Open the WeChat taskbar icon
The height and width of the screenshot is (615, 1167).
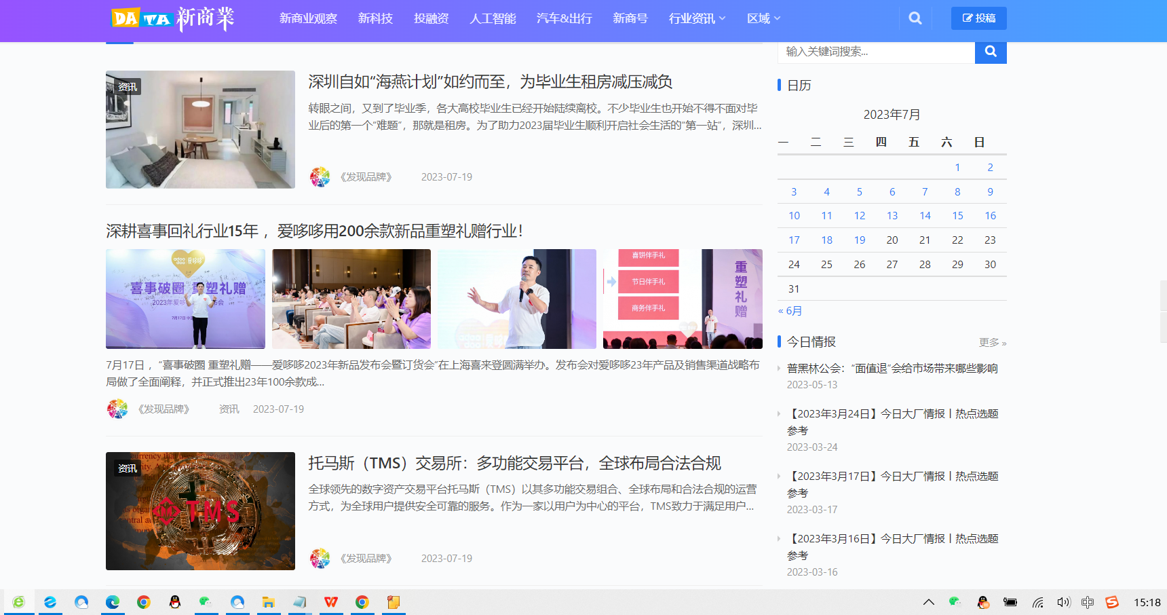point(206,602)
